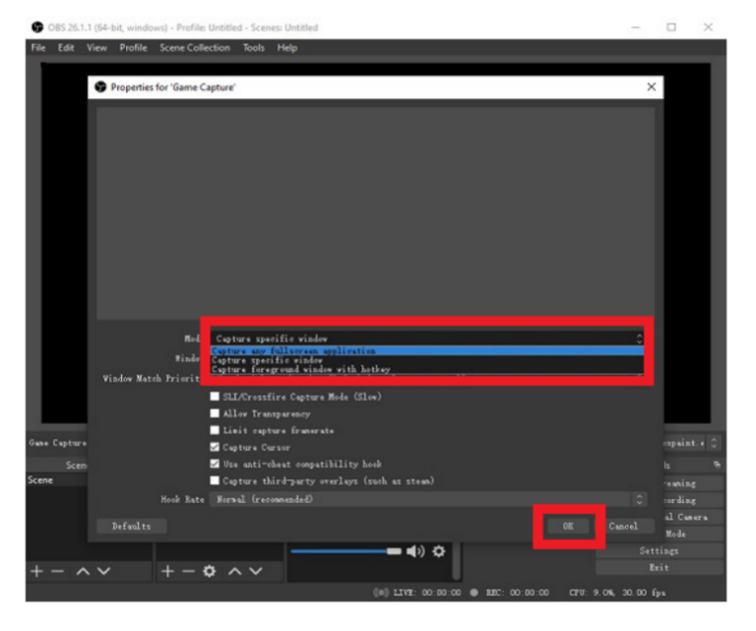Select 'Scene' in the scenes list
Image resolution: width=756 pixels, height=631 pixels.
coord(41,480)
